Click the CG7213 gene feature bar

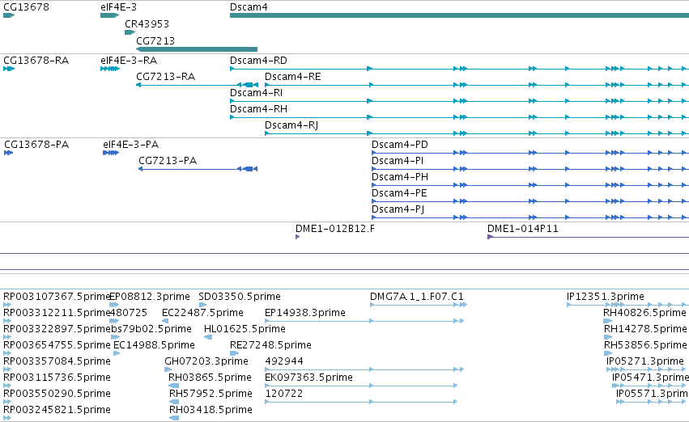click(x=197, y=49)
